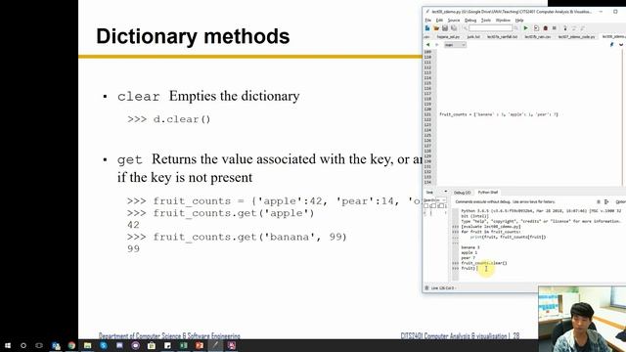Click the Pause debug icon

tap(555, 28)
